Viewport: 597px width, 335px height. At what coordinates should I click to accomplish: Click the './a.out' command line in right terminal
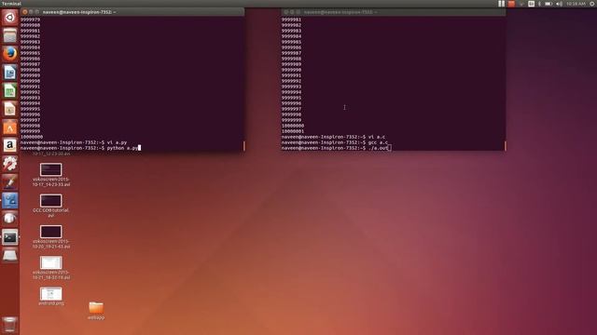[336, 148]
